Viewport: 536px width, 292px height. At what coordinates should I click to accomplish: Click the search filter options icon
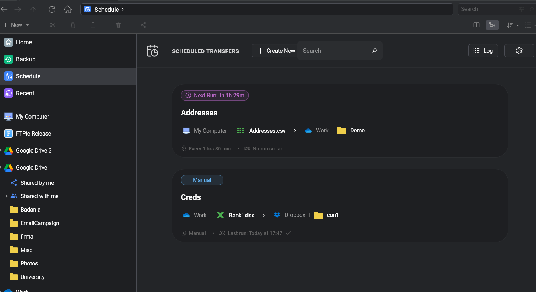point(522,9)
